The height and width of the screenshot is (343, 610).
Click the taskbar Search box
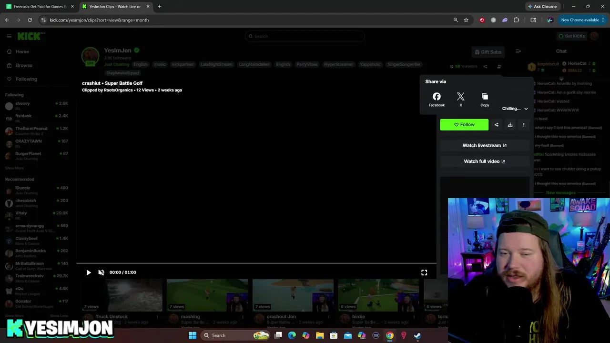click(x=236, y=335)
